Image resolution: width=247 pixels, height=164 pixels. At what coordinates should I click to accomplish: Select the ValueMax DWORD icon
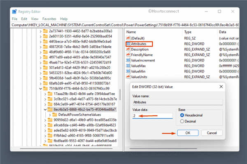[x=128, y=66]
